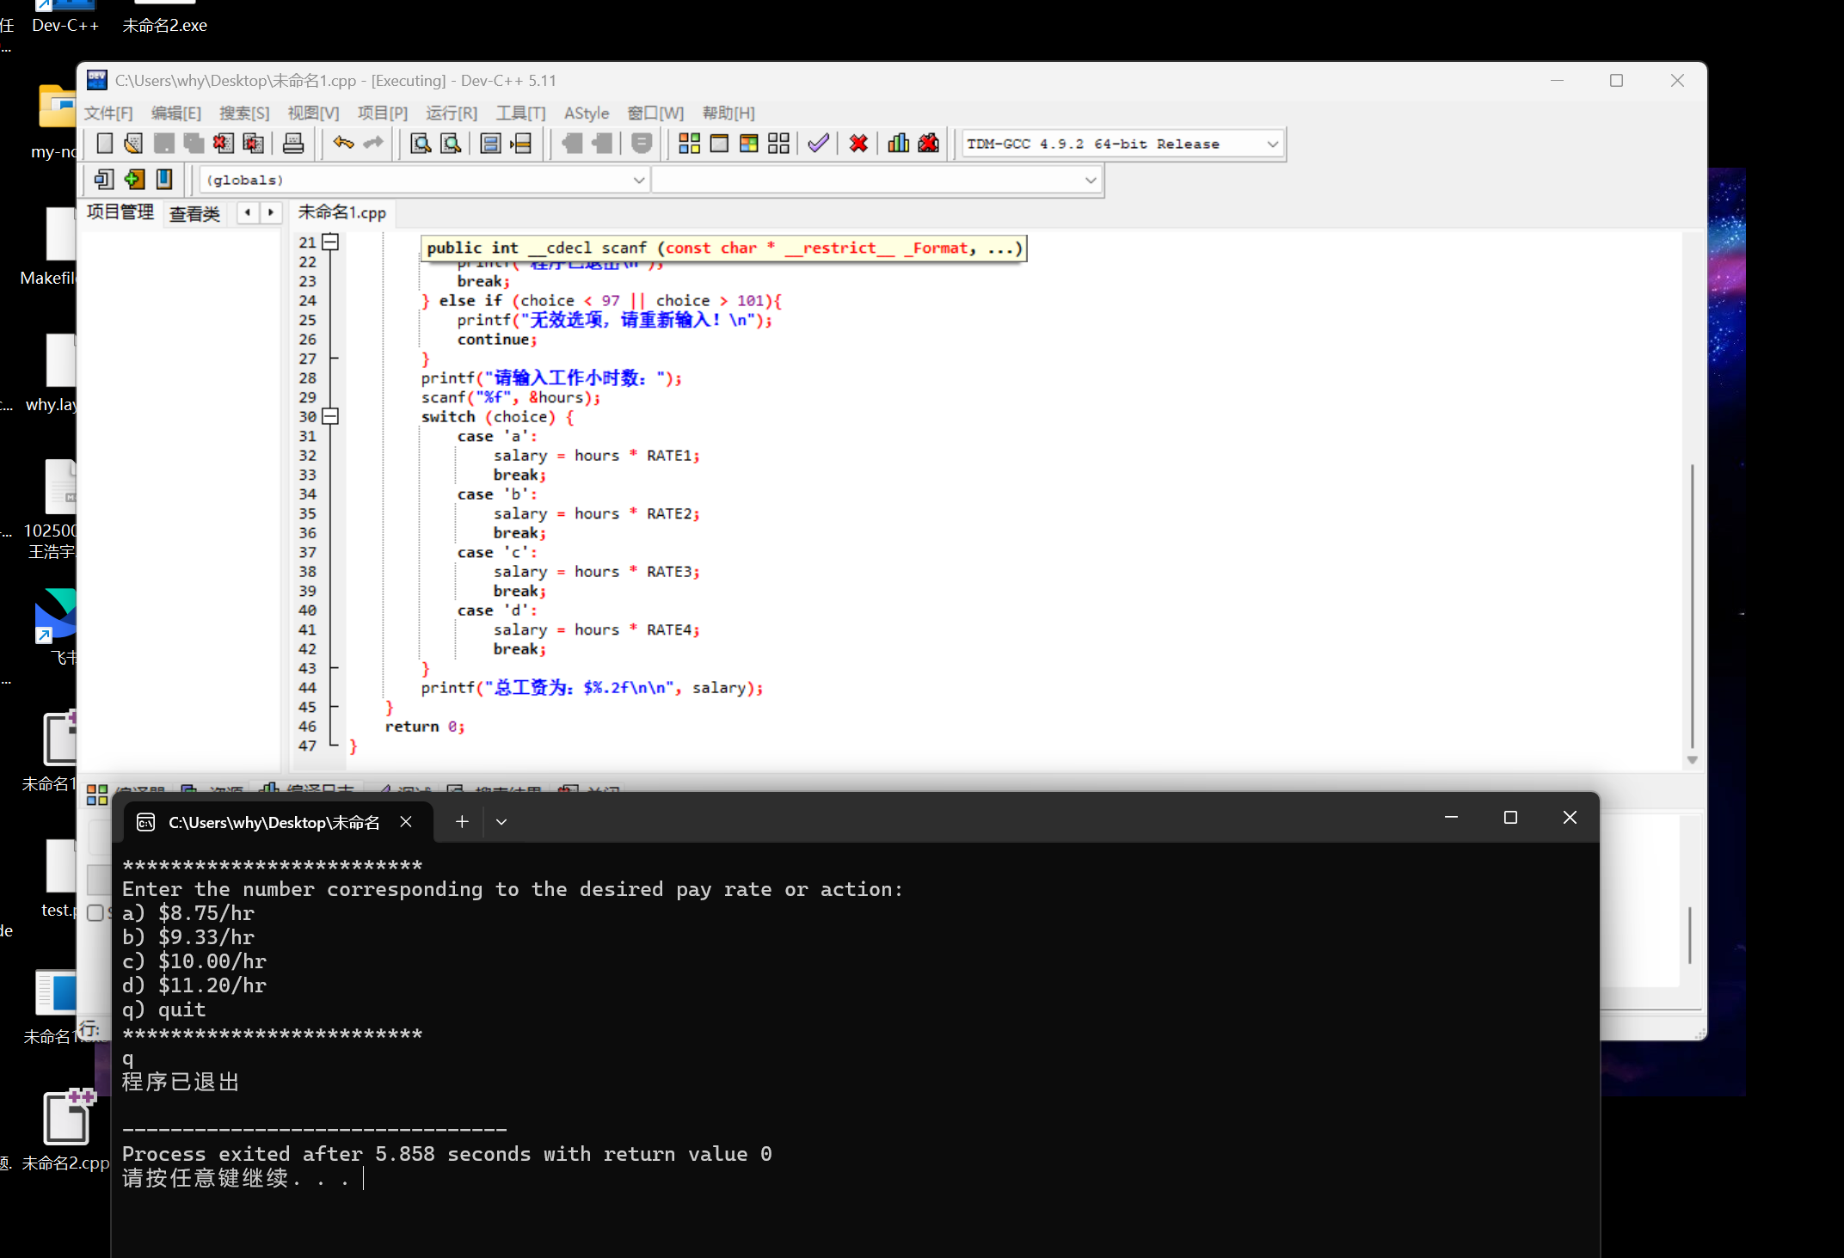Image resolution: width=1844 pixels, height=1258 pixels.
Task: Click the Undo arrow icon
Action: pos(343,143)
